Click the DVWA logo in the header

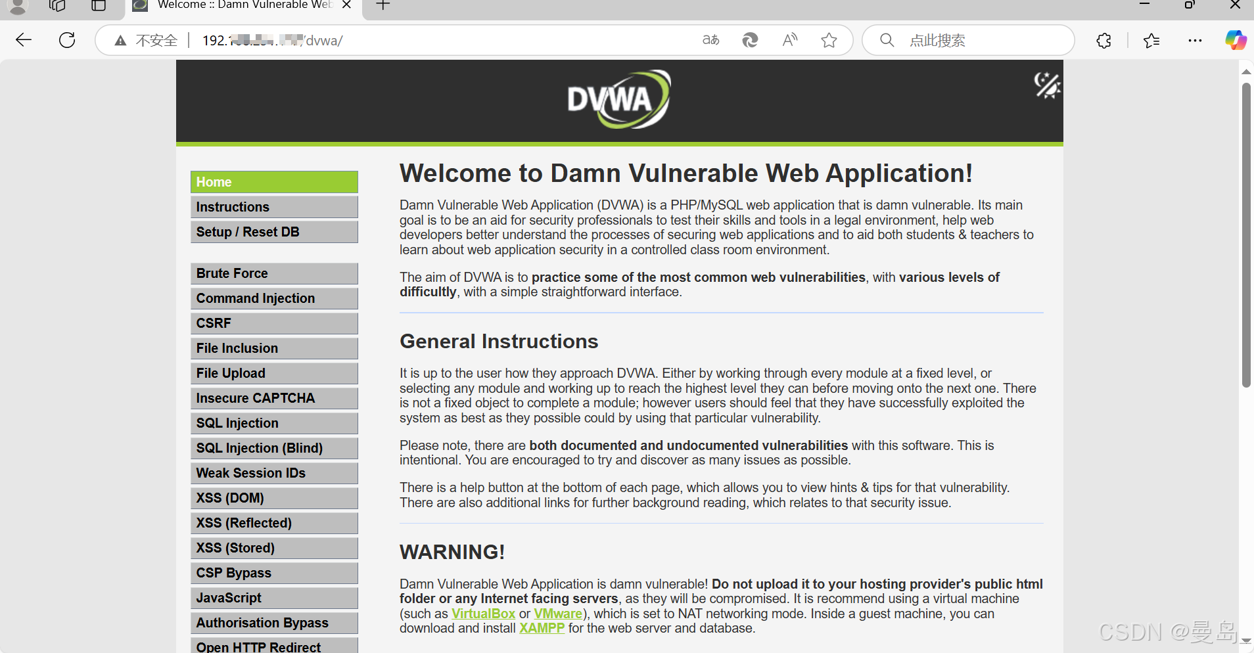[x=618, y=99]
